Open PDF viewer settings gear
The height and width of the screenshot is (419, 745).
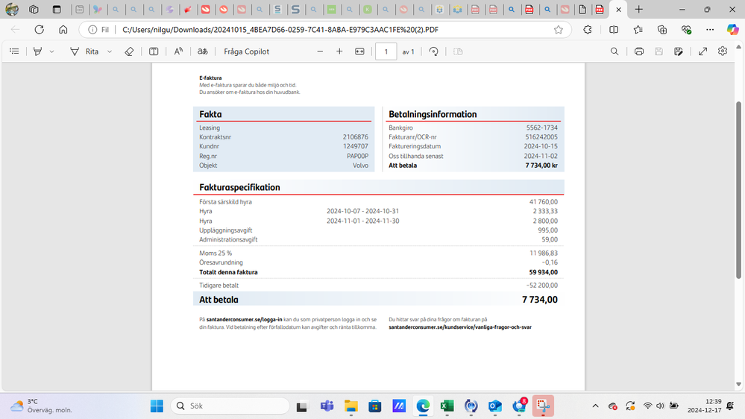723,51
